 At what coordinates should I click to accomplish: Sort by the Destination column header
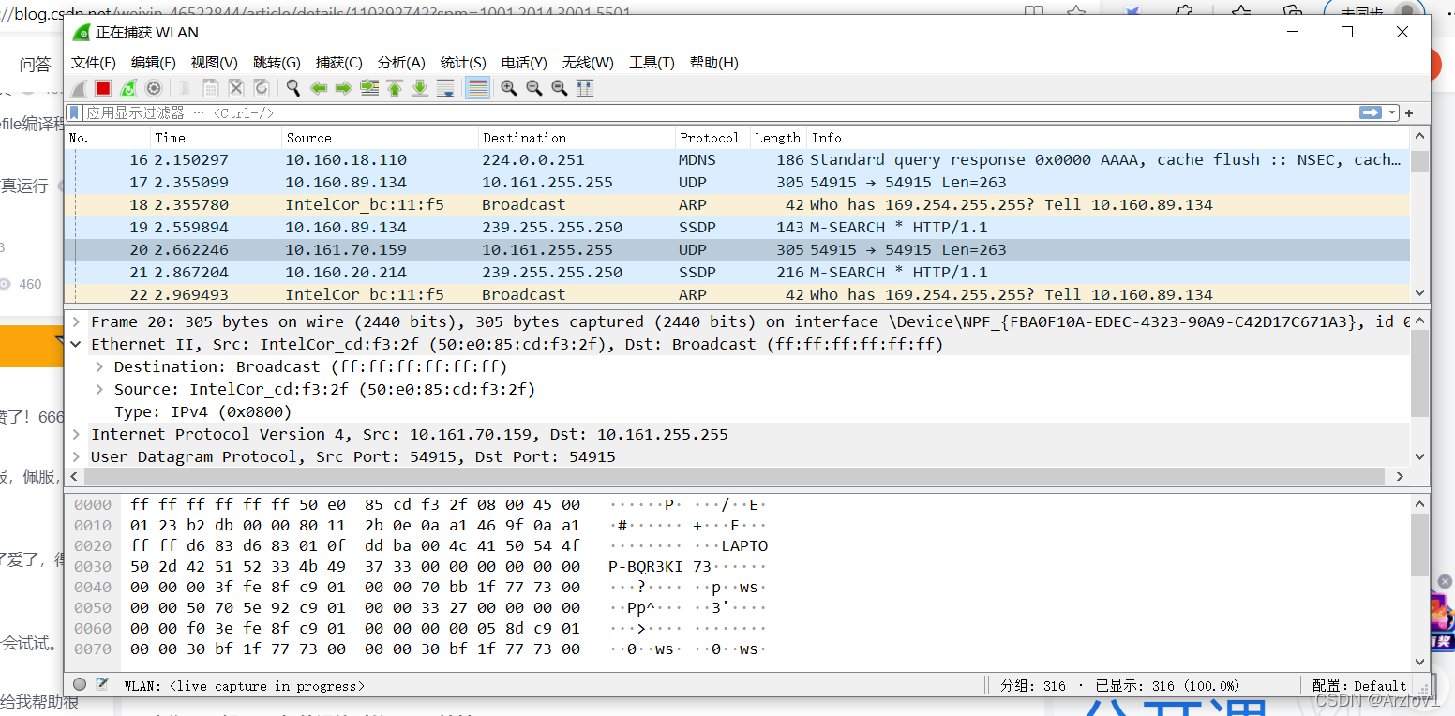[x=577, y=138]
